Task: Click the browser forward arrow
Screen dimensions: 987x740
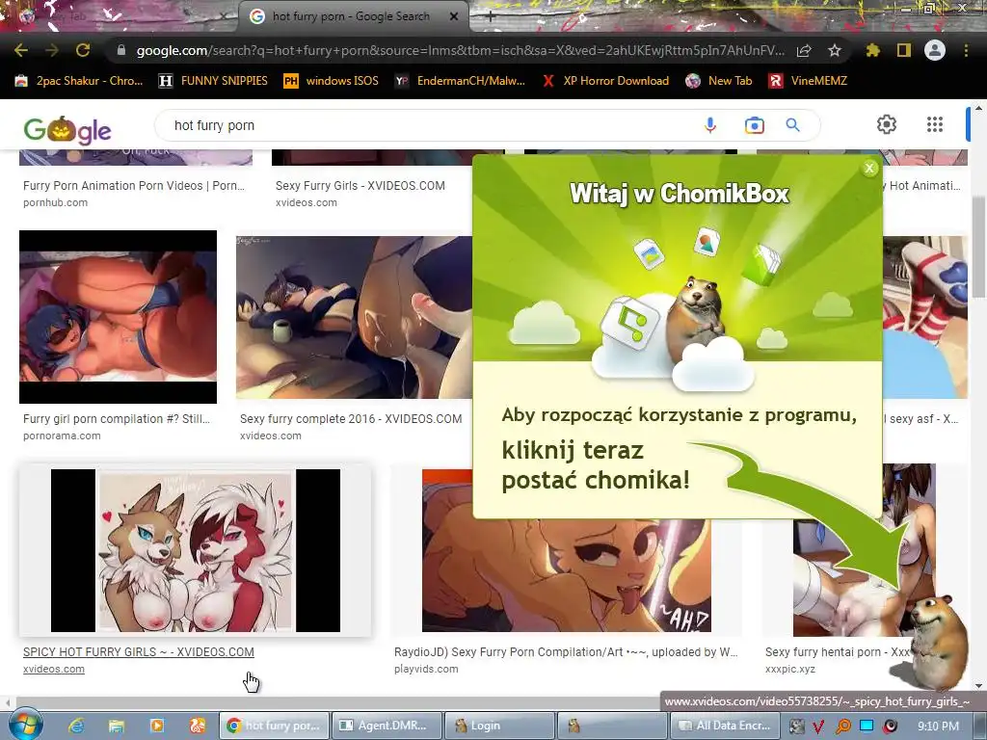Action: pos(52,50)
